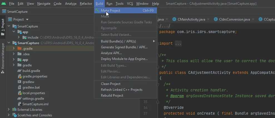Screen dimensions: 275x118
Task: Select the .gradle folder icon
Action: (x=19, y=49)
